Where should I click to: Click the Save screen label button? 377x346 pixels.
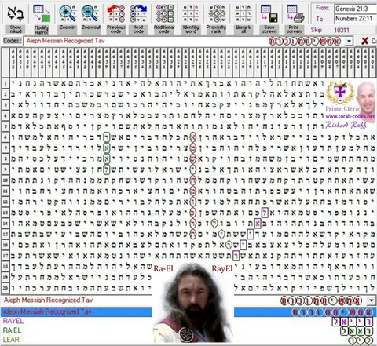(269, 29)
